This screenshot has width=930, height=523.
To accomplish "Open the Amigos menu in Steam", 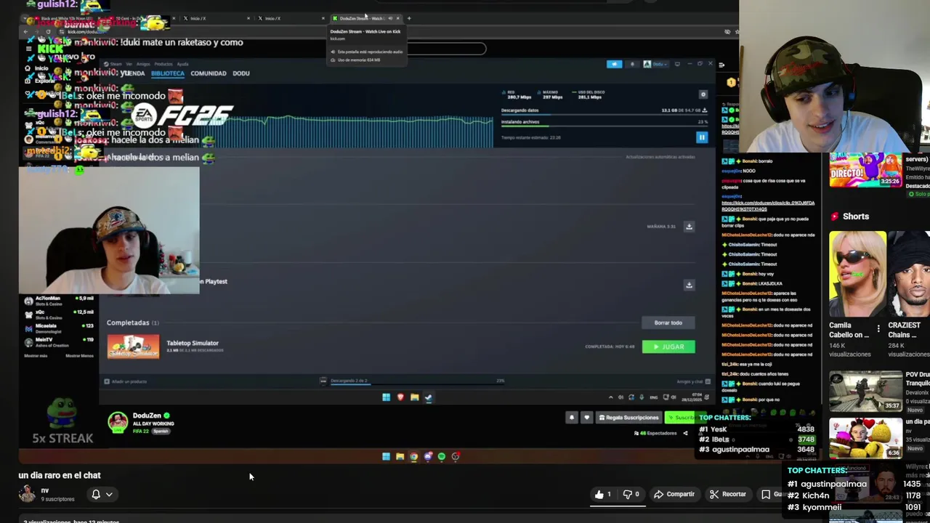I will tap(143, 64).
